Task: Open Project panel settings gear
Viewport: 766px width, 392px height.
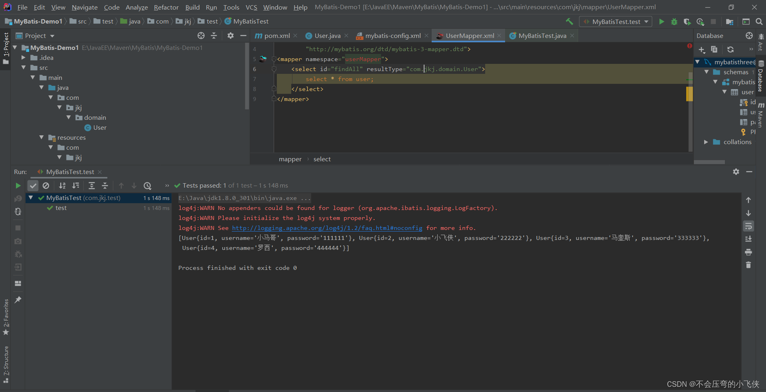Action: [231, 36]
